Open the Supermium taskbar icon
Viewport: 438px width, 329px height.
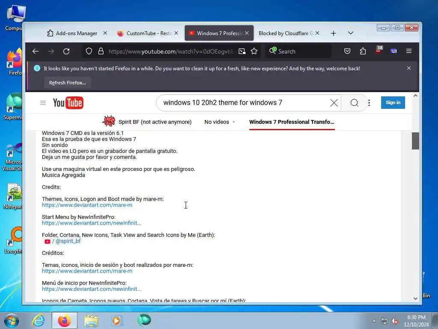point(144,320)
